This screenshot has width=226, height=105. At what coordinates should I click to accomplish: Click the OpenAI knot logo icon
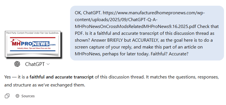[x=17, y=64]
